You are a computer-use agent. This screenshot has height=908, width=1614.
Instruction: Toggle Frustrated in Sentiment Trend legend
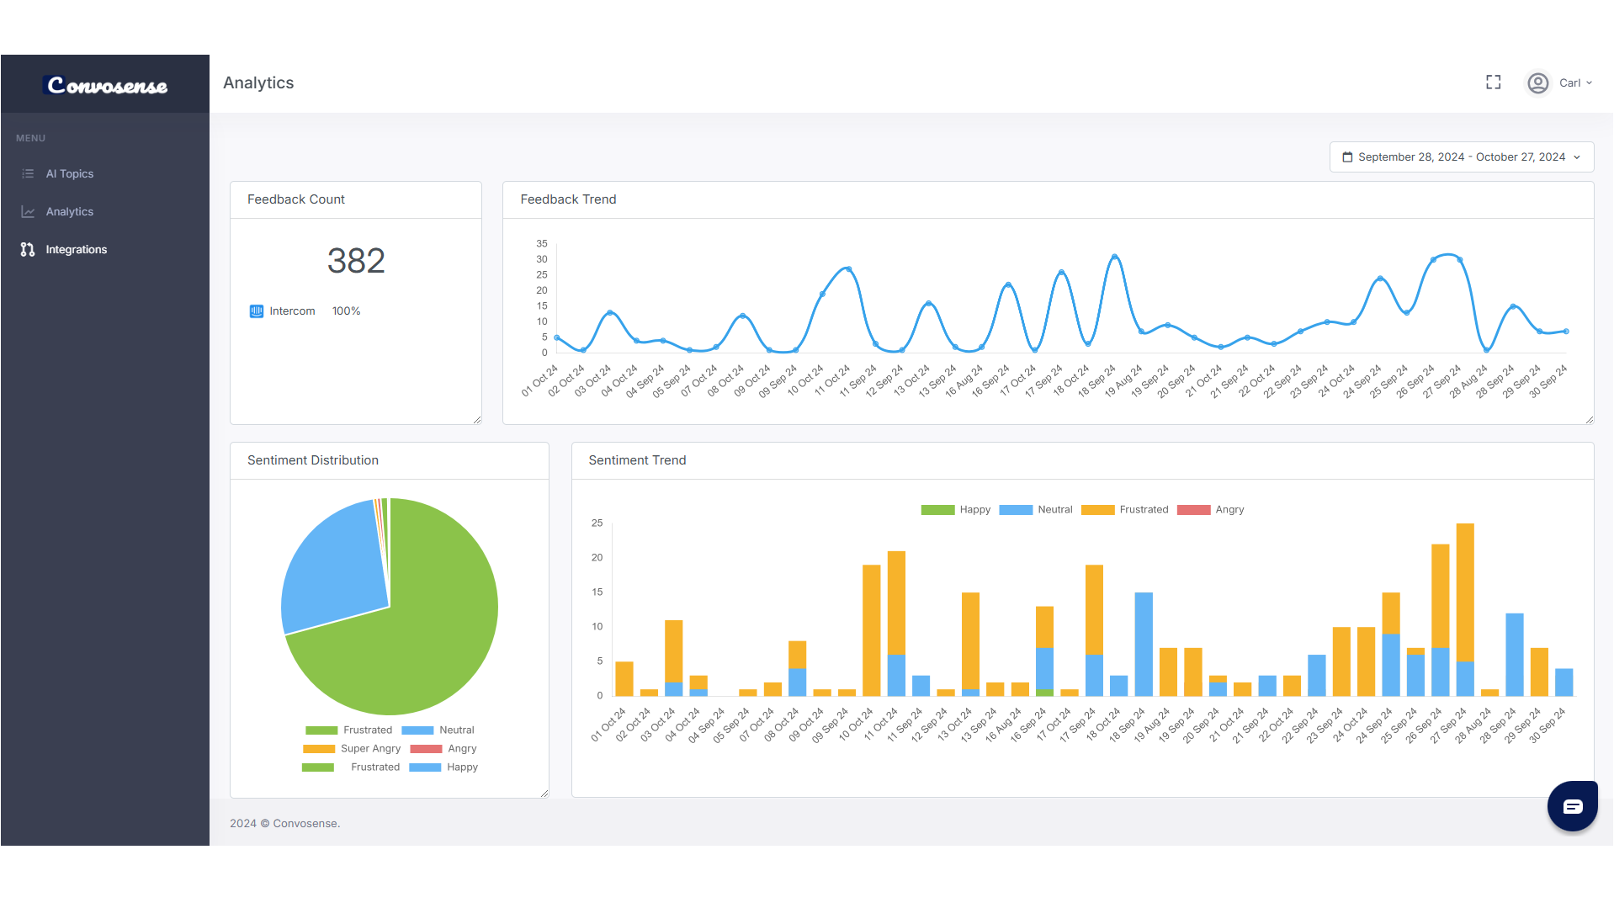click(x=1124, y=510)
